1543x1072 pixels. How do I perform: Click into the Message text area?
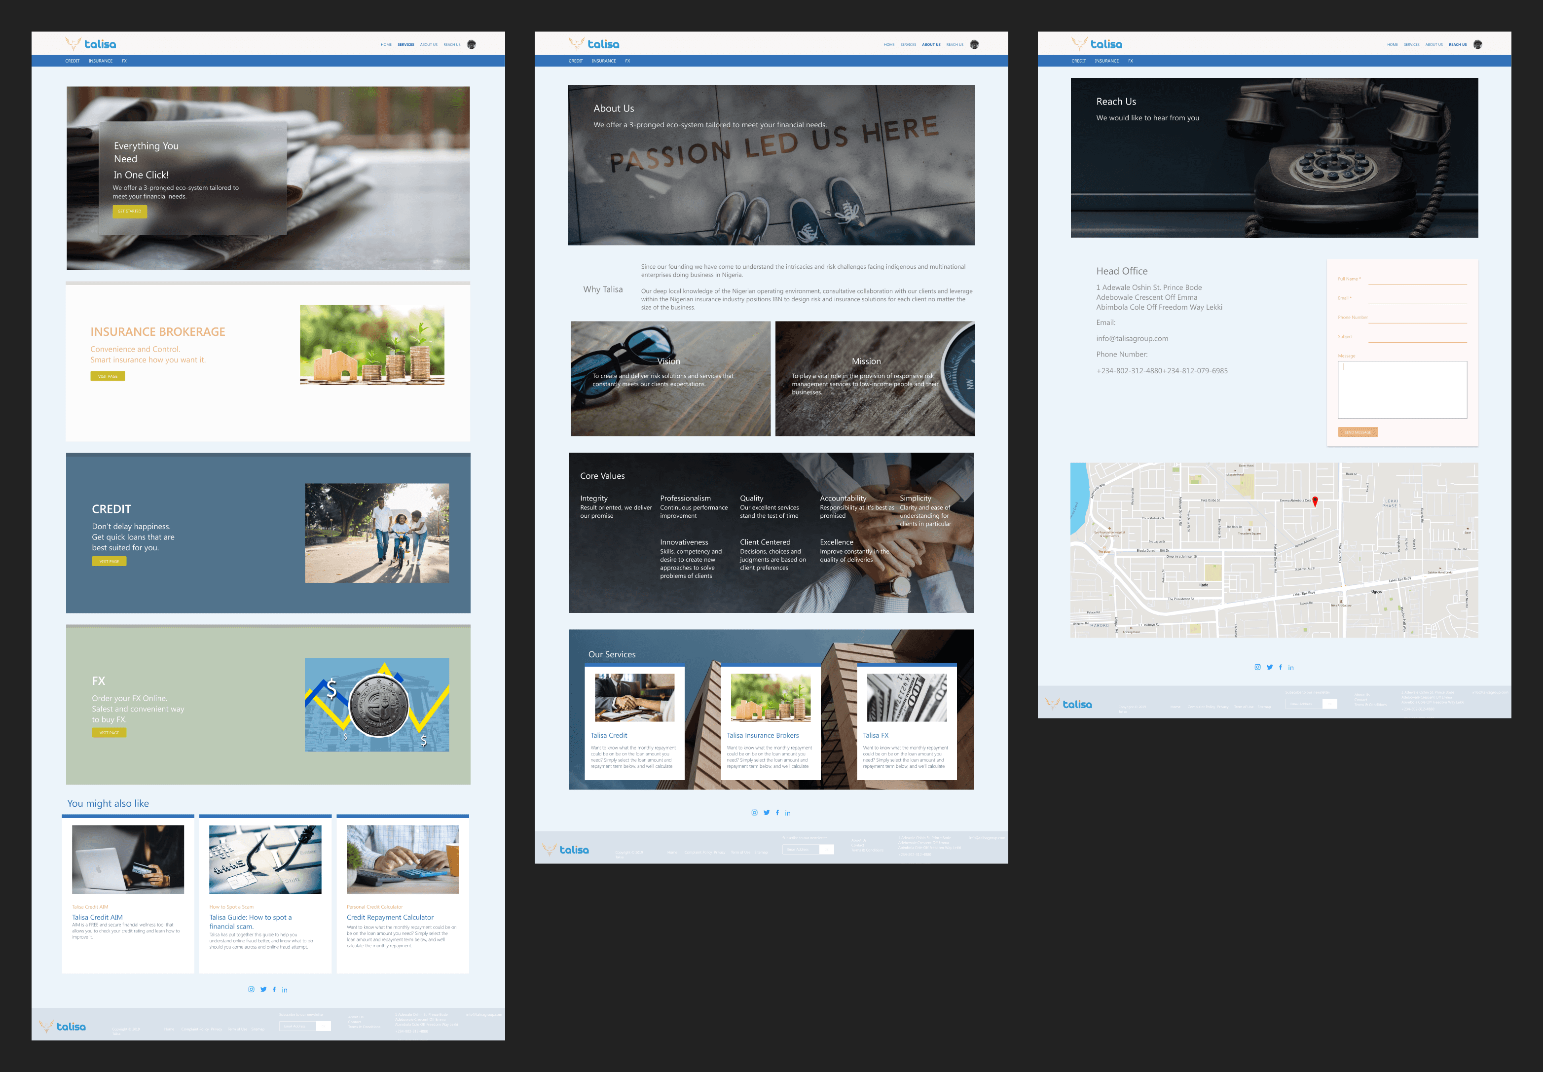(x=1402, y=390)
